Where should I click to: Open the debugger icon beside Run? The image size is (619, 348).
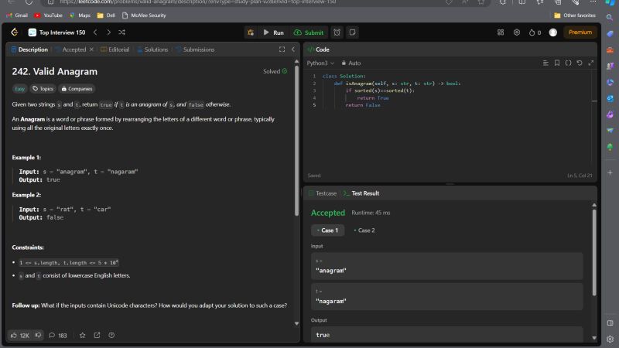tap(251, 32)
